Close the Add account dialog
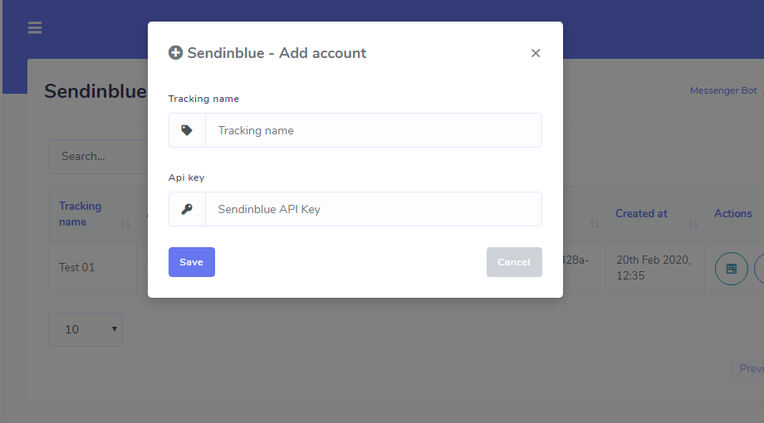The image size is (764, 423). coord(536,53)
